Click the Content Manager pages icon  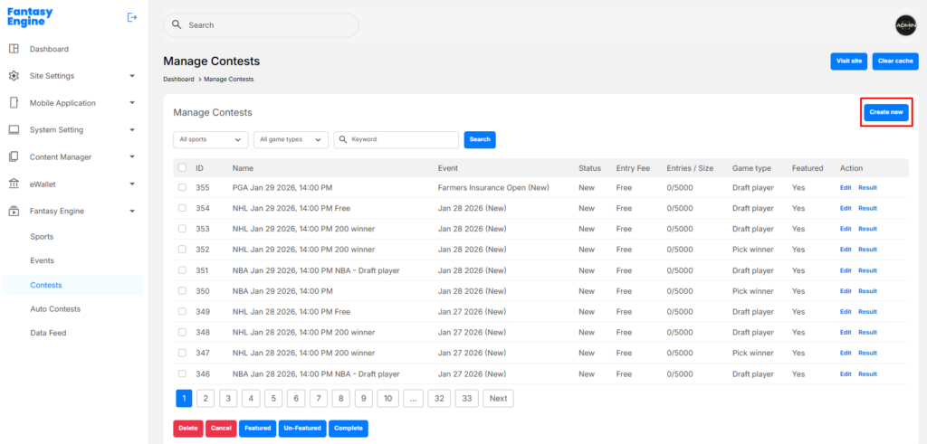[x=14, y=156]
